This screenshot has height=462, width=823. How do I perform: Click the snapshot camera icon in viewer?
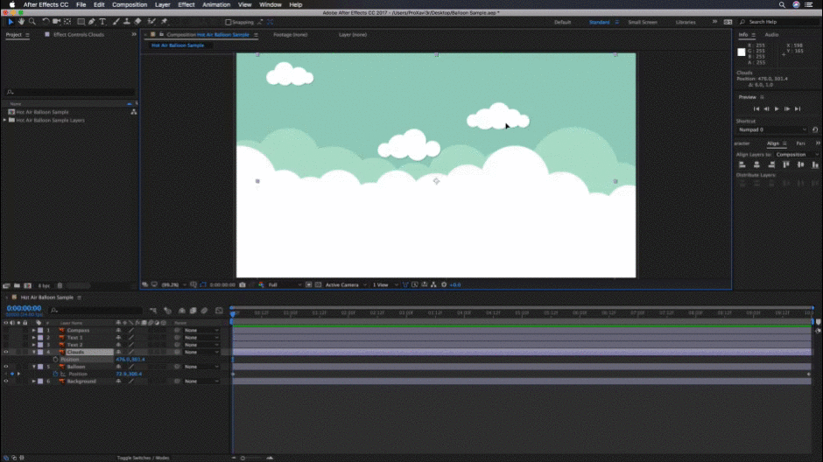[242, 284]
